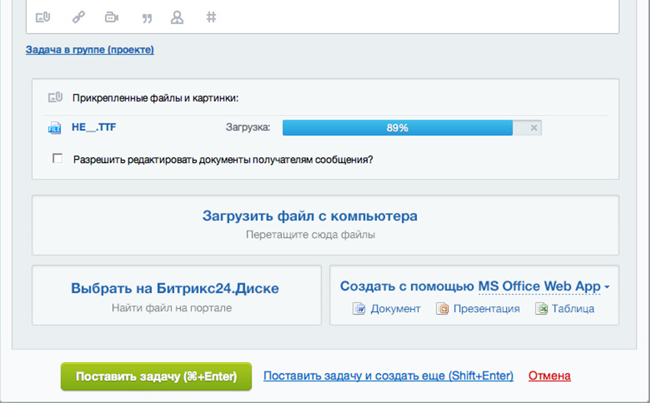
Task: Click the PowerPoint presentation icon
Action: [442, 308]
